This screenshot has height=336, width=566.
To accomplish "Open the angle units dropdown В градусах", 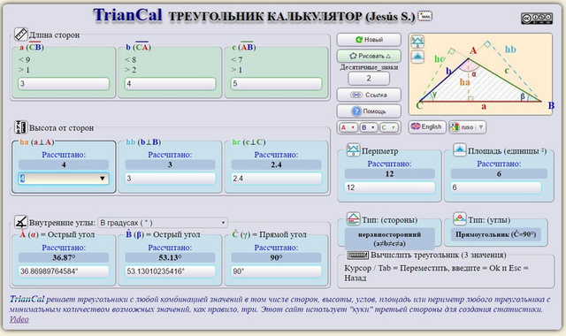I will click(x=163, y=223).
